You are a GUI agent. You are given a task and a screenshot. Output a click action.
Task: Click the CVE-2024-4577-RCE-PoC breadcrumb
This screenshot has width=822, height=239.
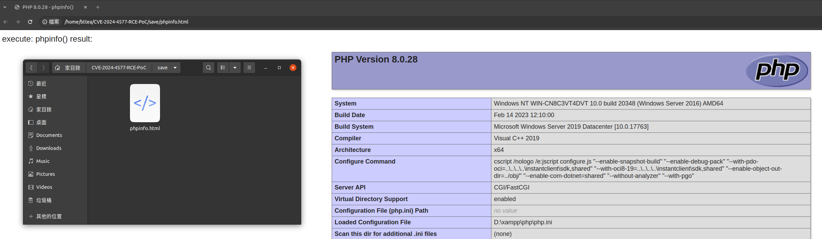119,68
